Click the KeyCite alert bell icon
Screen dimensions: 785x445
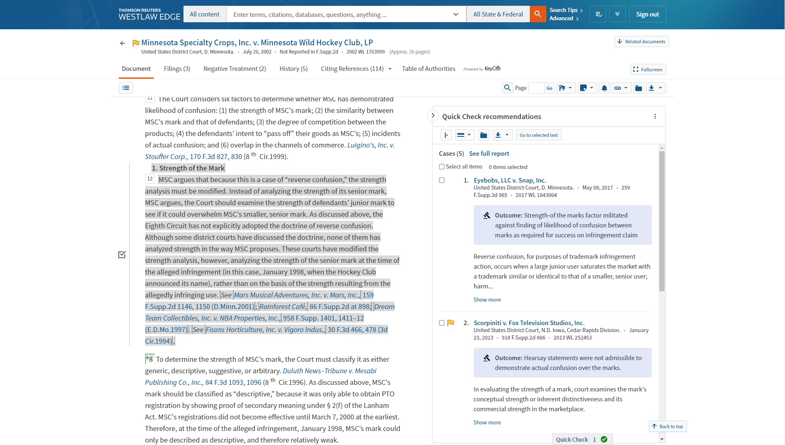[x=604, y=88]
